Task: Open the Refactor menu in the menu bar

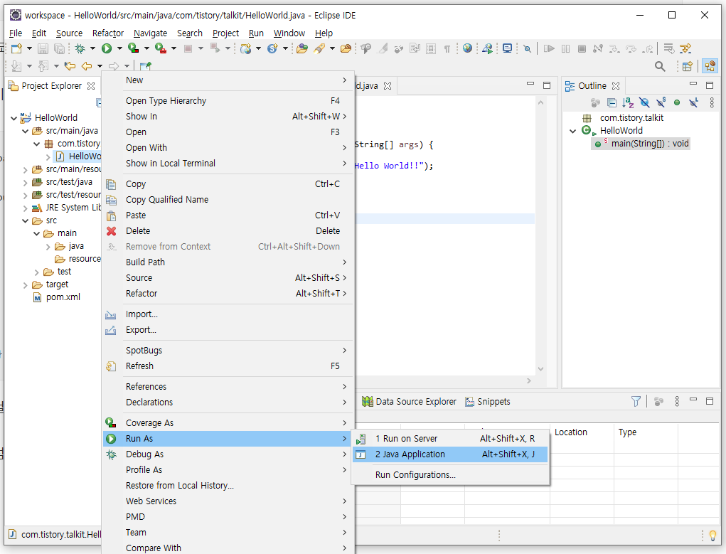Action: (x=108, y=33)
